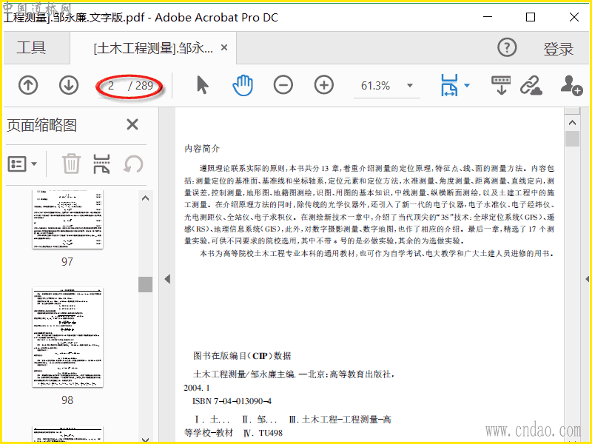Click the page label 97

click(67, 262)
